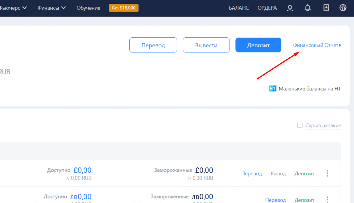Click the Вывести button
This screenshot has width=354, height=203.
pos(206,45)
